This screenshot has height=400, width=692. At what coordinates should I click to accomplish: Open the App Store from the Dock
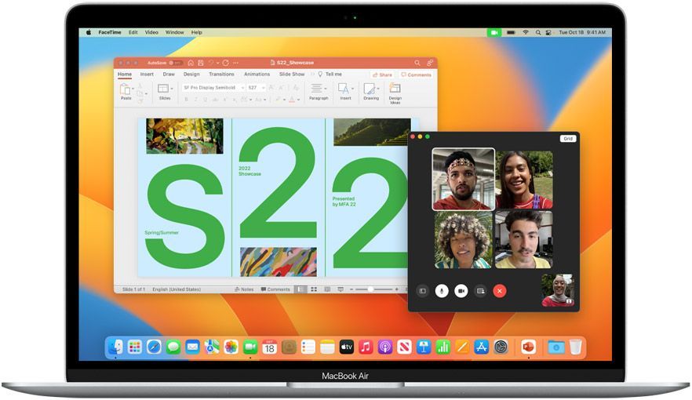[482, 347]
